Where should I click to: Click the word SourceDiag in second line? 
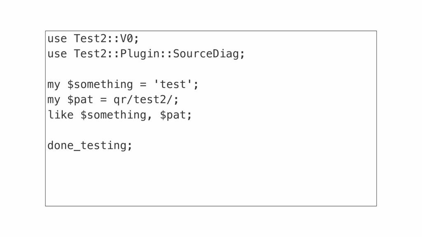point(206,54)
